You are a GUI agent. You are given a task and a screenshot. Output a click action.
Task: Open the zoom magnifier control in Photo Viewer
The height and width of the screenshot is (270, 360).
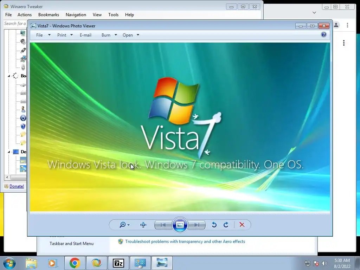pyautogui.click(x=124, y=225)
